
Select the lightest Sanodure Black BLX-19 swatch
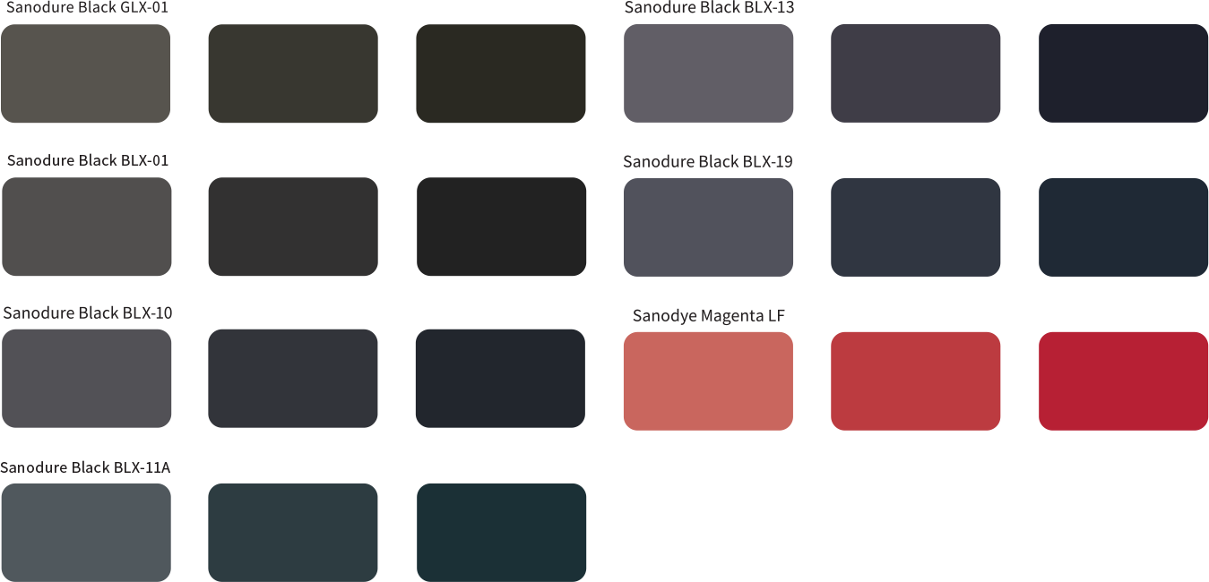(x=708, y=227)
